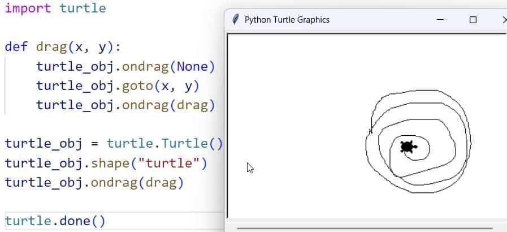Click the "Turtle()" constructor call

point(192,143)
